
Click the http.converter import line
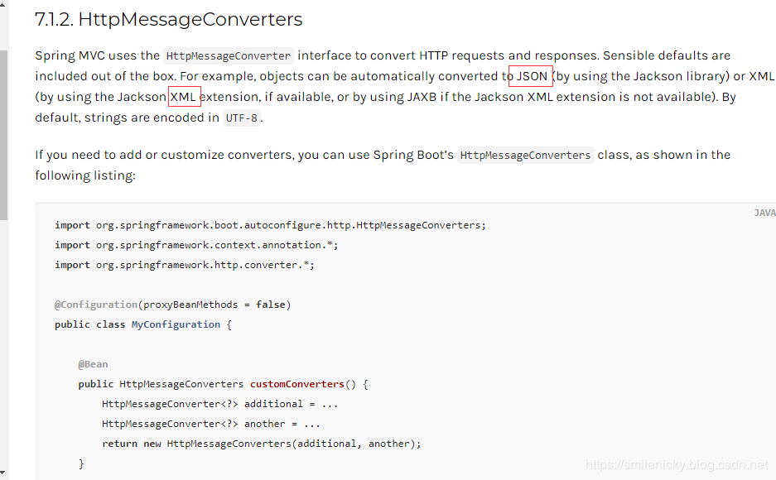coord(185,265)
